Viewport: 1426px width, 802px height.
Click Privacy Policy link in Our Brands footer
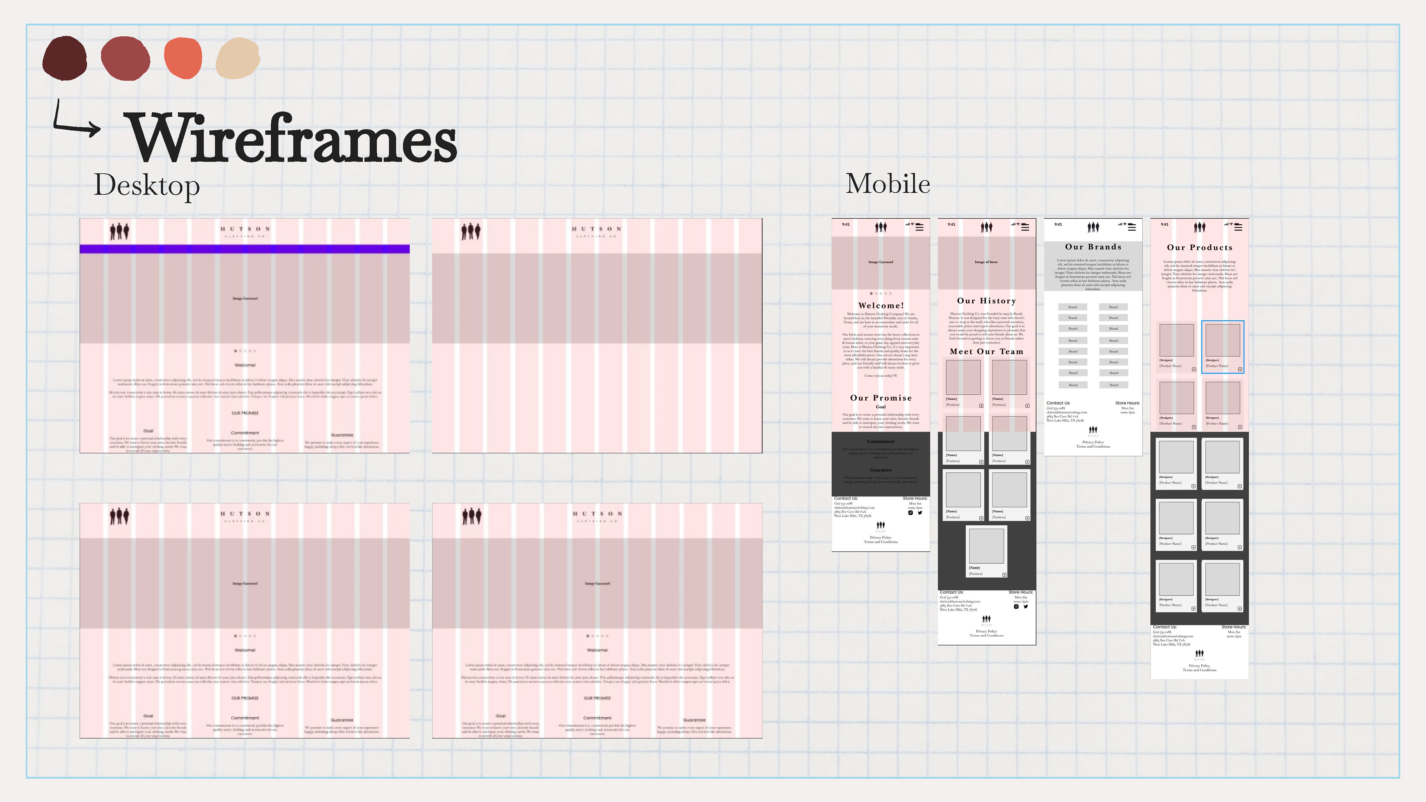1093,442
